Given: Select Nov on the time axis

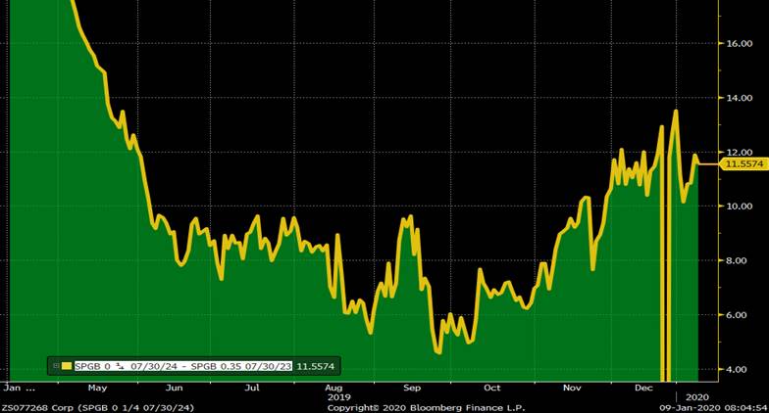Looking at the screenshot, I should tap(571, 388).
